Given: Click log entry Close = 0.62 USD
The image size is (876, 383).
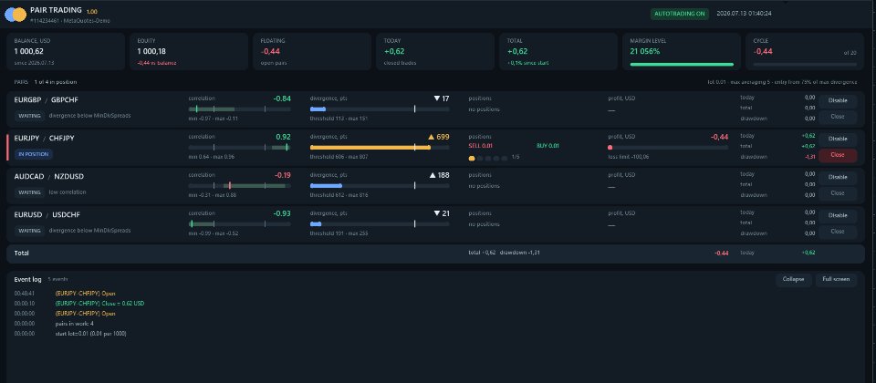Looking at the screenshot, I should coord(99,303).
